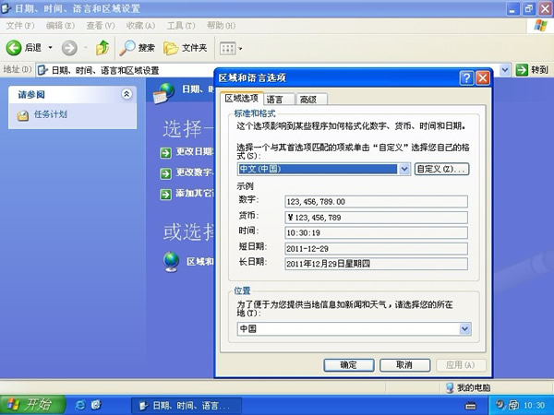Open the Back button history dropdown arrow
This screenshot has height=415, width=554.
pos(50,47)
